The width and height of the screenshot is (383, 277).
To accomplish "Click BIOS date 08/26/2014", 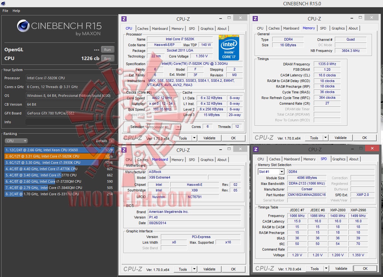I will [194, 223].
